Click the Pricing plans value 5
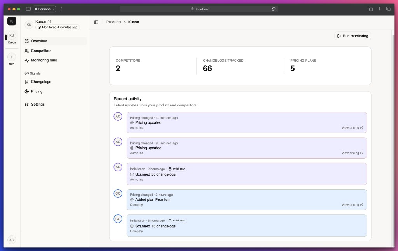The height and width of the screenshot is (251, 398). pos(293,68)
